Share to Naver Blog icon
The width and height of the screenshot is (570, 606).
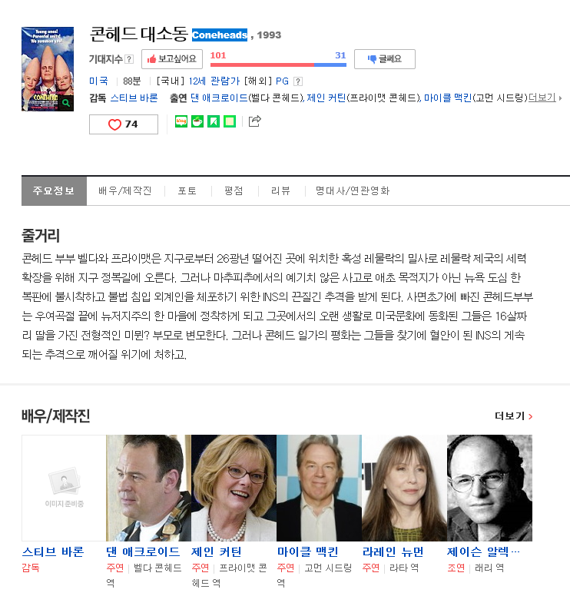click(181, 122)
